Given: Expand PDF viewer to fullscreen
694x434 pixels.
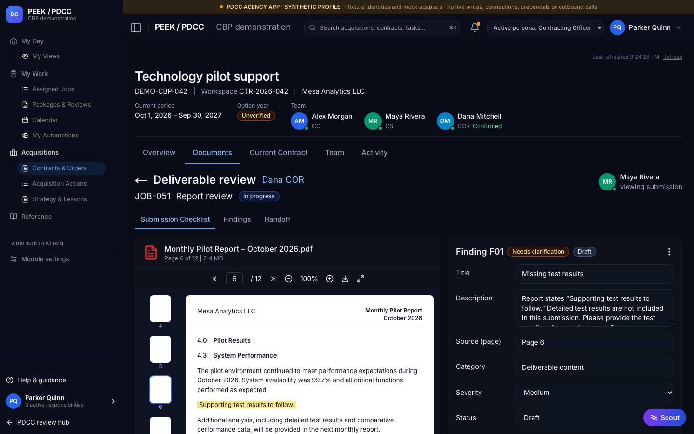Looking at the screenshot, I should tap(360, 279).
